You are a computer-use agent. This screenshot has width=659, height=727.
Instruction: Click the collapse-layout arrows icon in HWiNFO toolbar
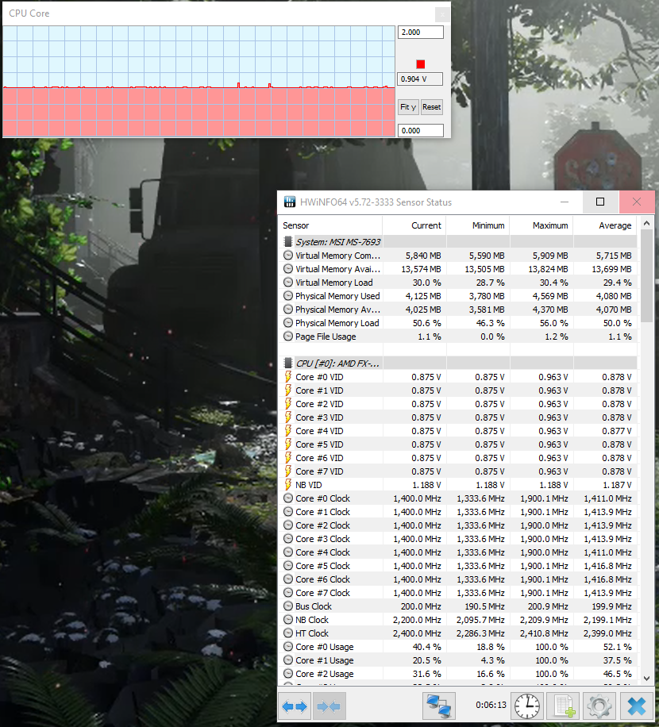329,706
